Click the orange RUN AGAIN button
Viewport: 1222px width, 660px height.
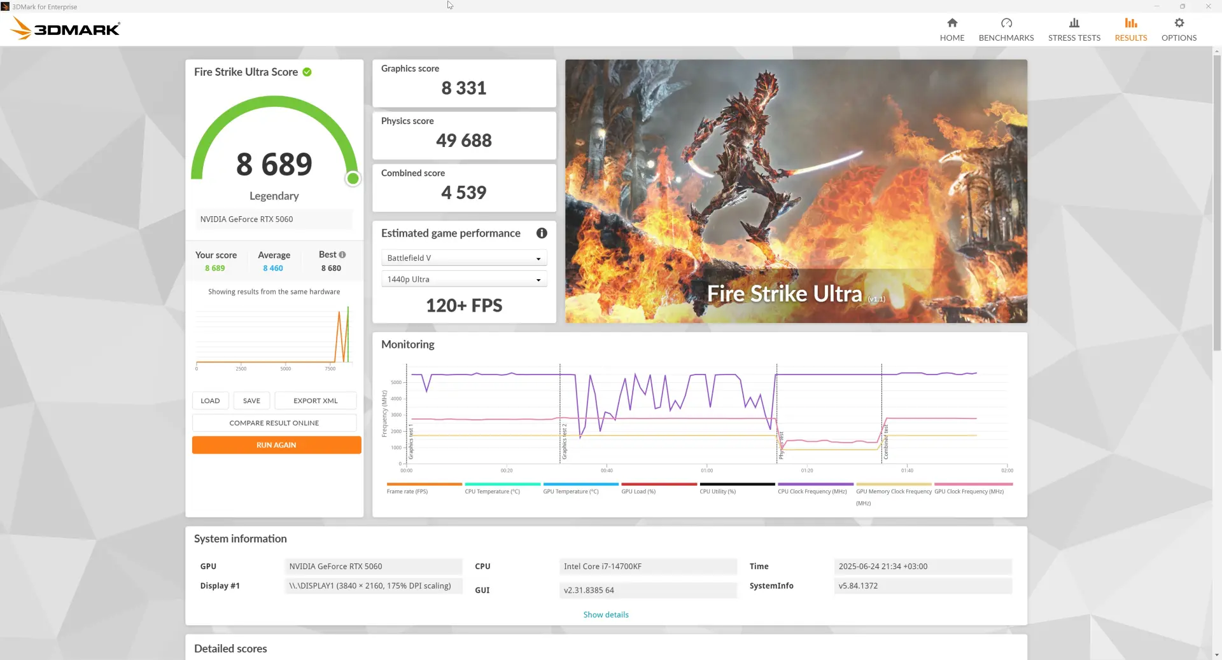pos(276,445)
